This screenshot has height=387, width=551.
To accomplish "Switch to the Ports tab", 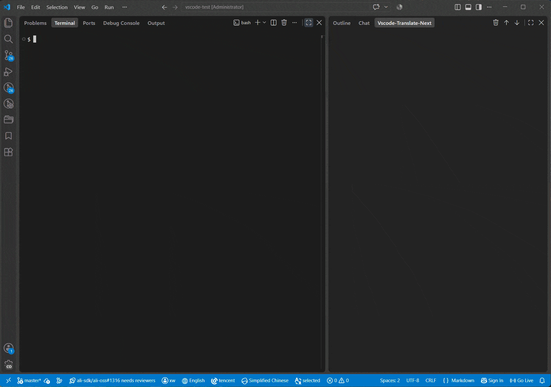I will tap(89, 23).
